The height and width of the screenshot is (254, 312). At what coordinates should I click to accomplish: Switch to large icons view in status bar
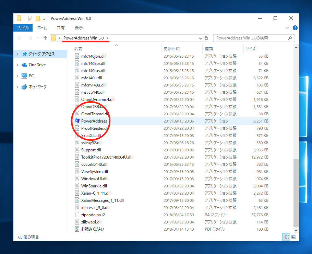click(x=294, y=237)
